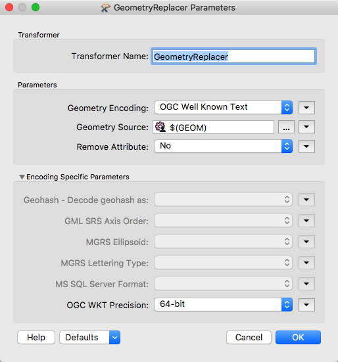
Task: Click the Geometry Source $(GEOM) field
Action: 213,127
